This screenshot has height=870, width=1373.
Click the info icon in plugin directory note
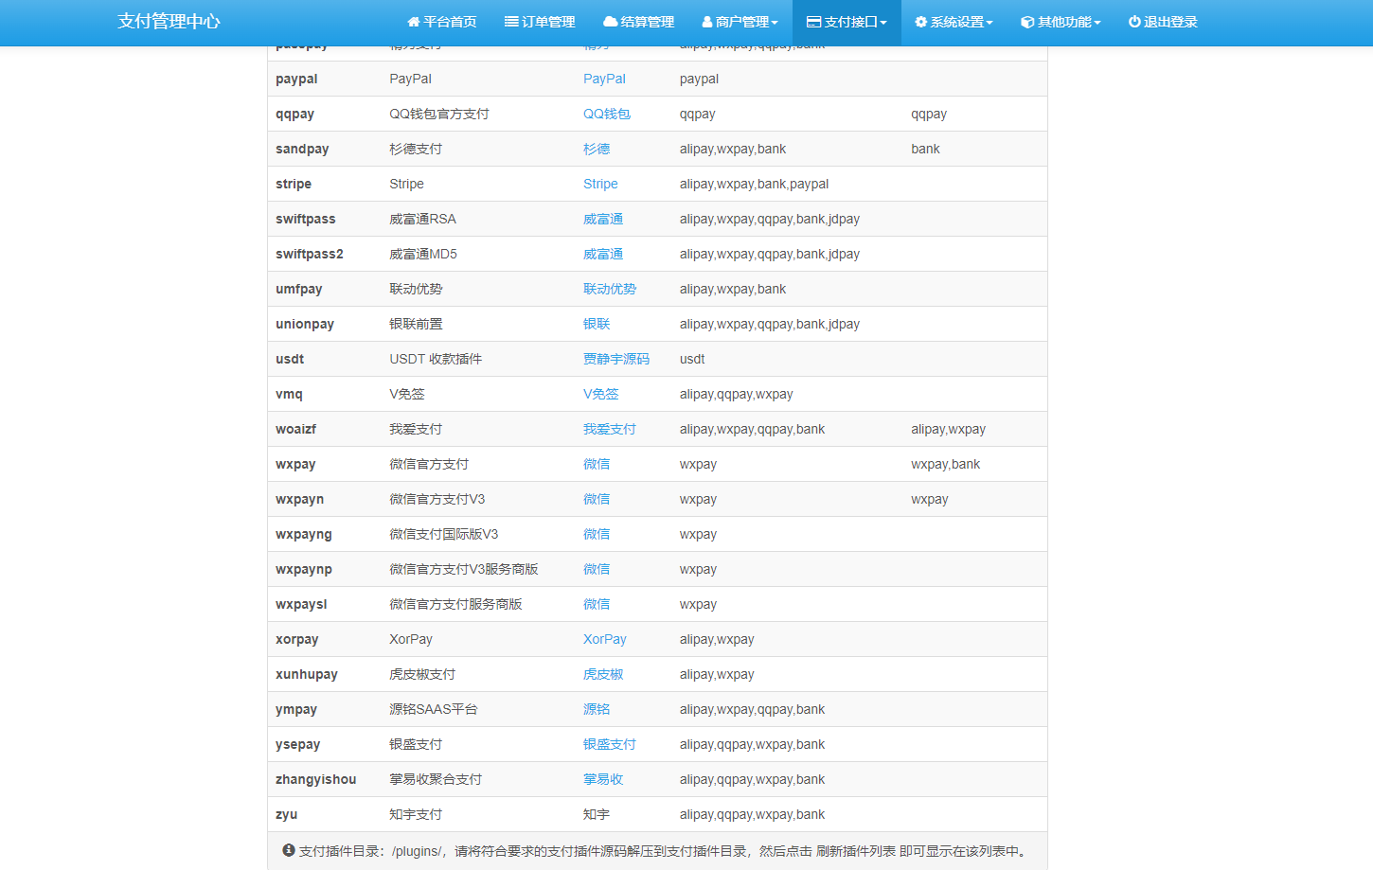(x=289, y=850)
